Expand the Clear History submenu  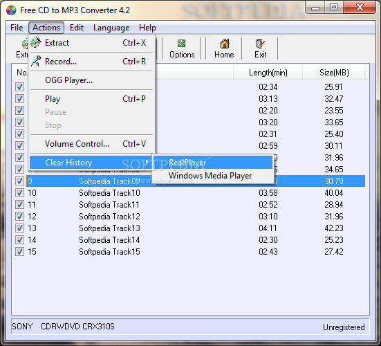(x=91, y=162)
